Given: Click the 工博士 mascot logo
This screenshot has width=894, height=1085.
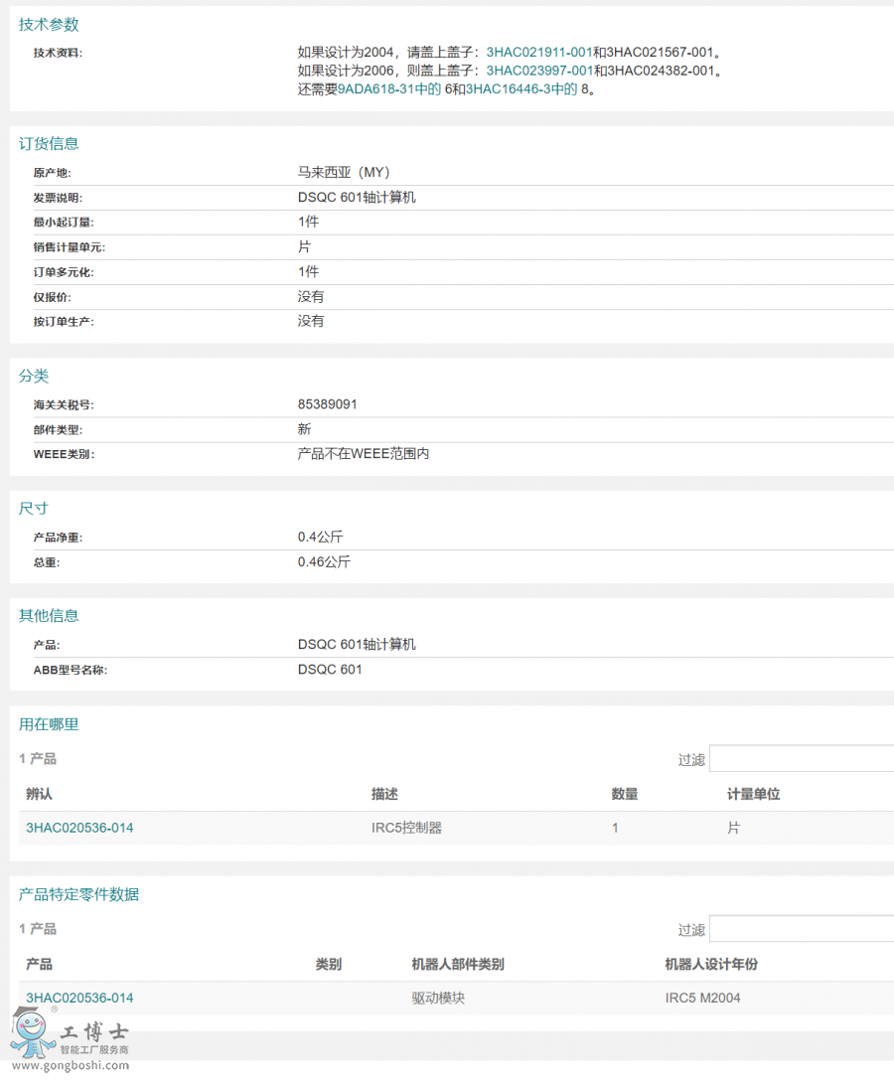Looking at the screenshot, I should click(x=32, y=1035).
